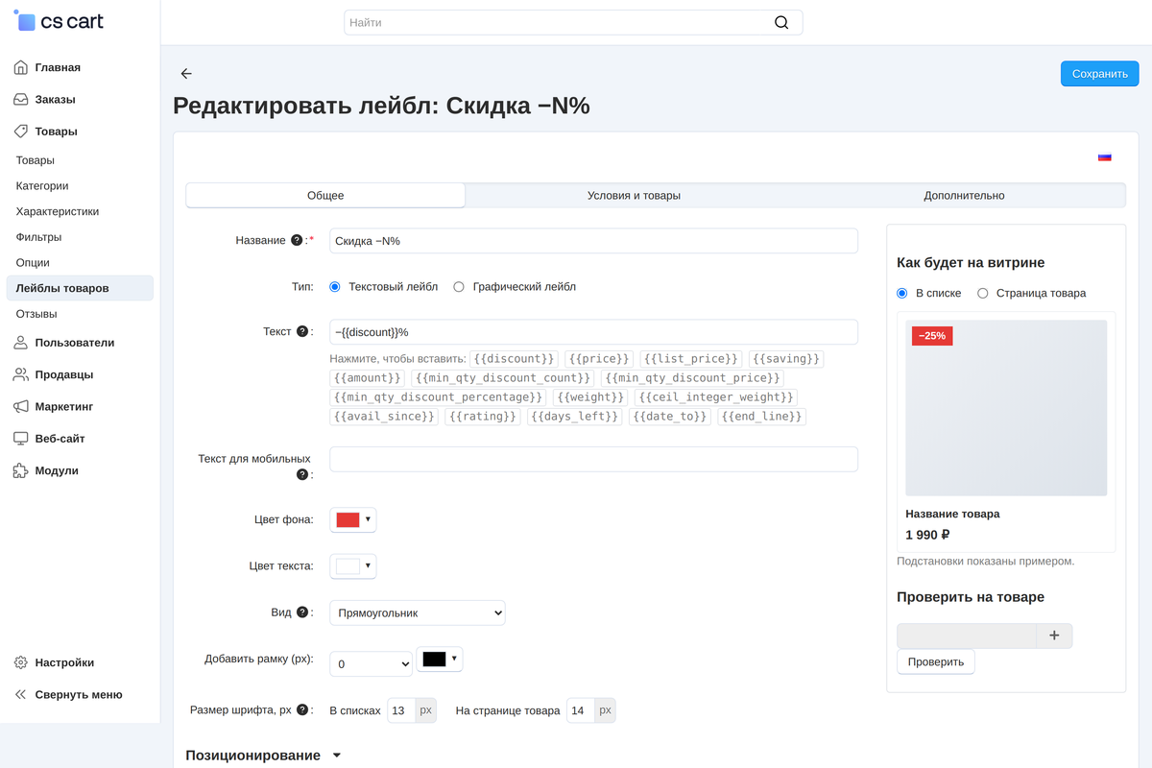This screenshot has width=1152, height=768.
Task: Click the black border color swatch
Action: click(x=434, y=659)
